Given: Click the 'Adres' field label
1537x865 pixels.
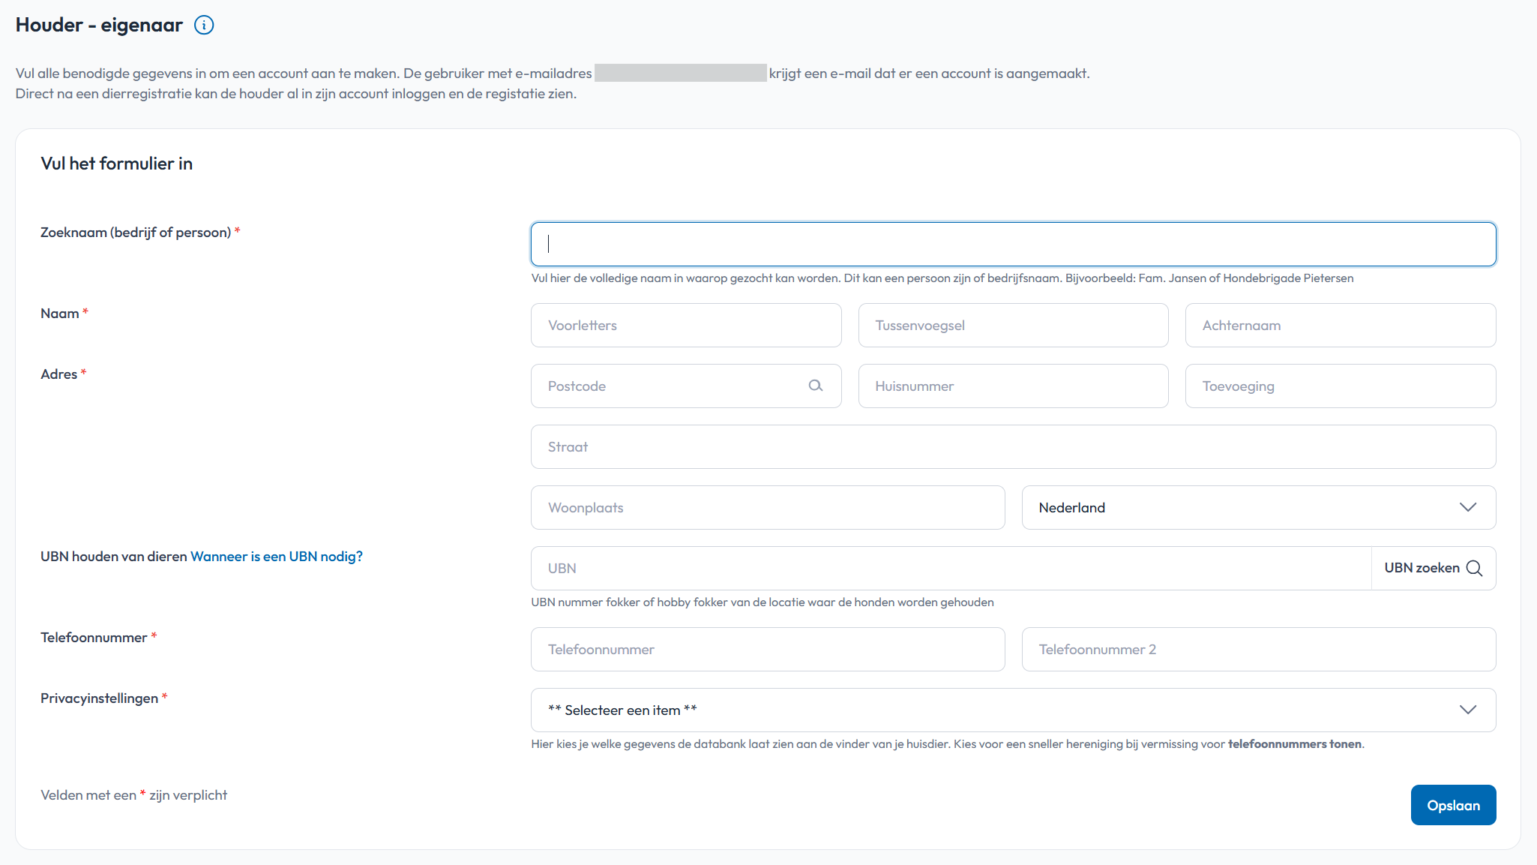Looking at the screenshot, I should click(x=59, y=374).
